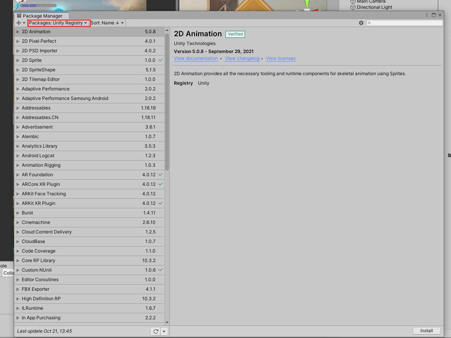Click the installed checkmark on Custom NUnit
Image resolution: width=451 pixels, height=338 pixels.
click(x=161, y=270)
